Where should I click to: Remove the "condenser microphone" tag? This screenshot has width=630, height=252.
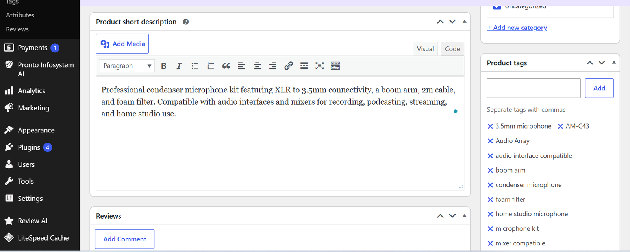tap(490, 185)
